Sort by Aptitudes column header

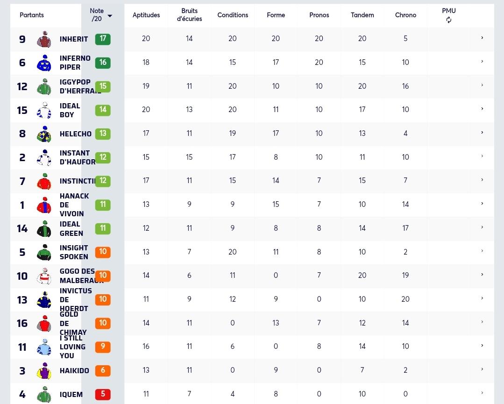pyautogui.click(x=146, y=15)
